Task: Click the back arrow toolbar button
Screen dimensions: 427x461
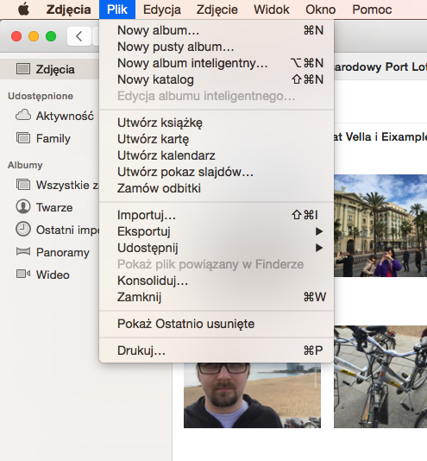Action: 79,36
